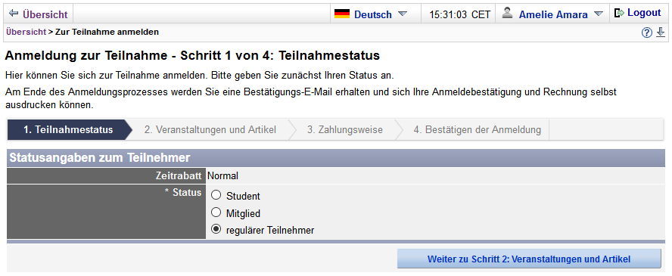
Task: Click the Logout link text
Action: point(644,13)
